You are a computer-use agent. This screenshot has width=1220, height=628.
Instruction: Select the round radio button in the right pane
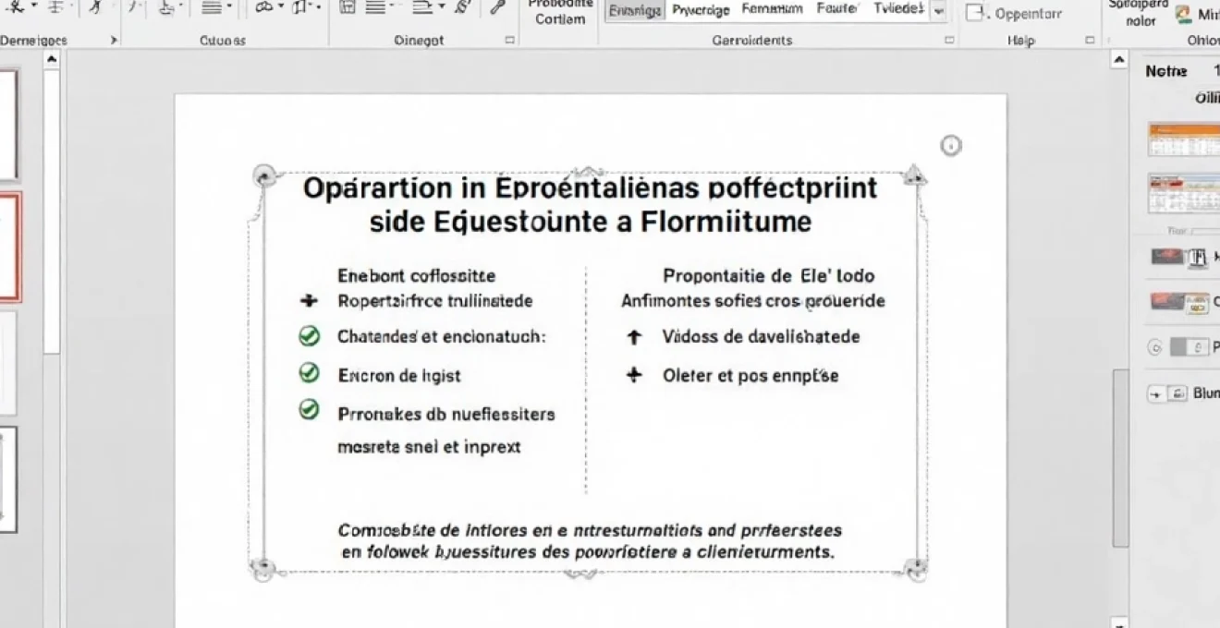tap(1153, 348)
